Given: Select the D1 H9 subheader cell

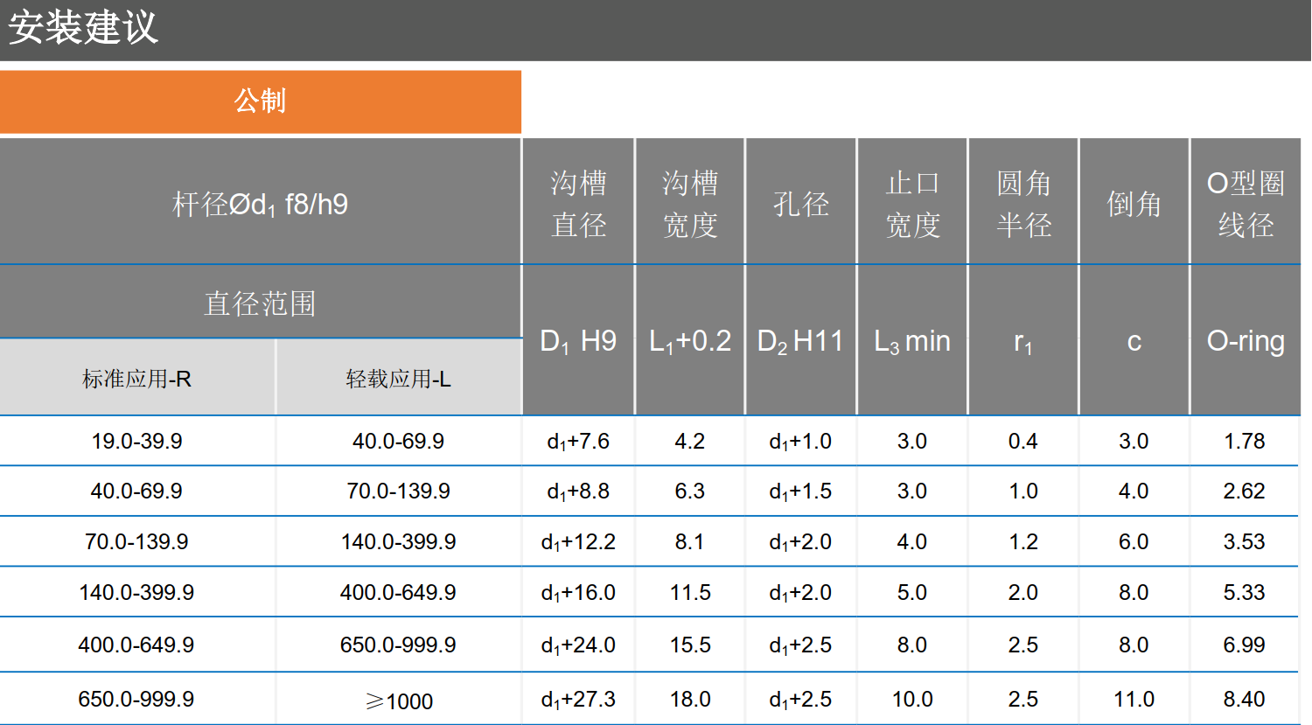Looking at the screenshot, I should [578, 341].
